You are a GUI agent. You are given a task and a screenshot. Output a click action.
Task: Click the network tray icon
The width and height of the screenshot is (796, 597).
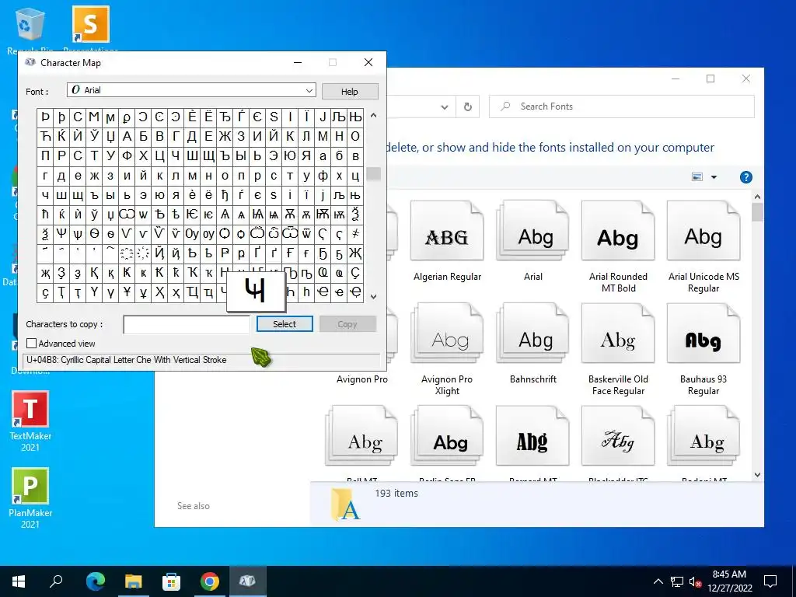[677, 581]
